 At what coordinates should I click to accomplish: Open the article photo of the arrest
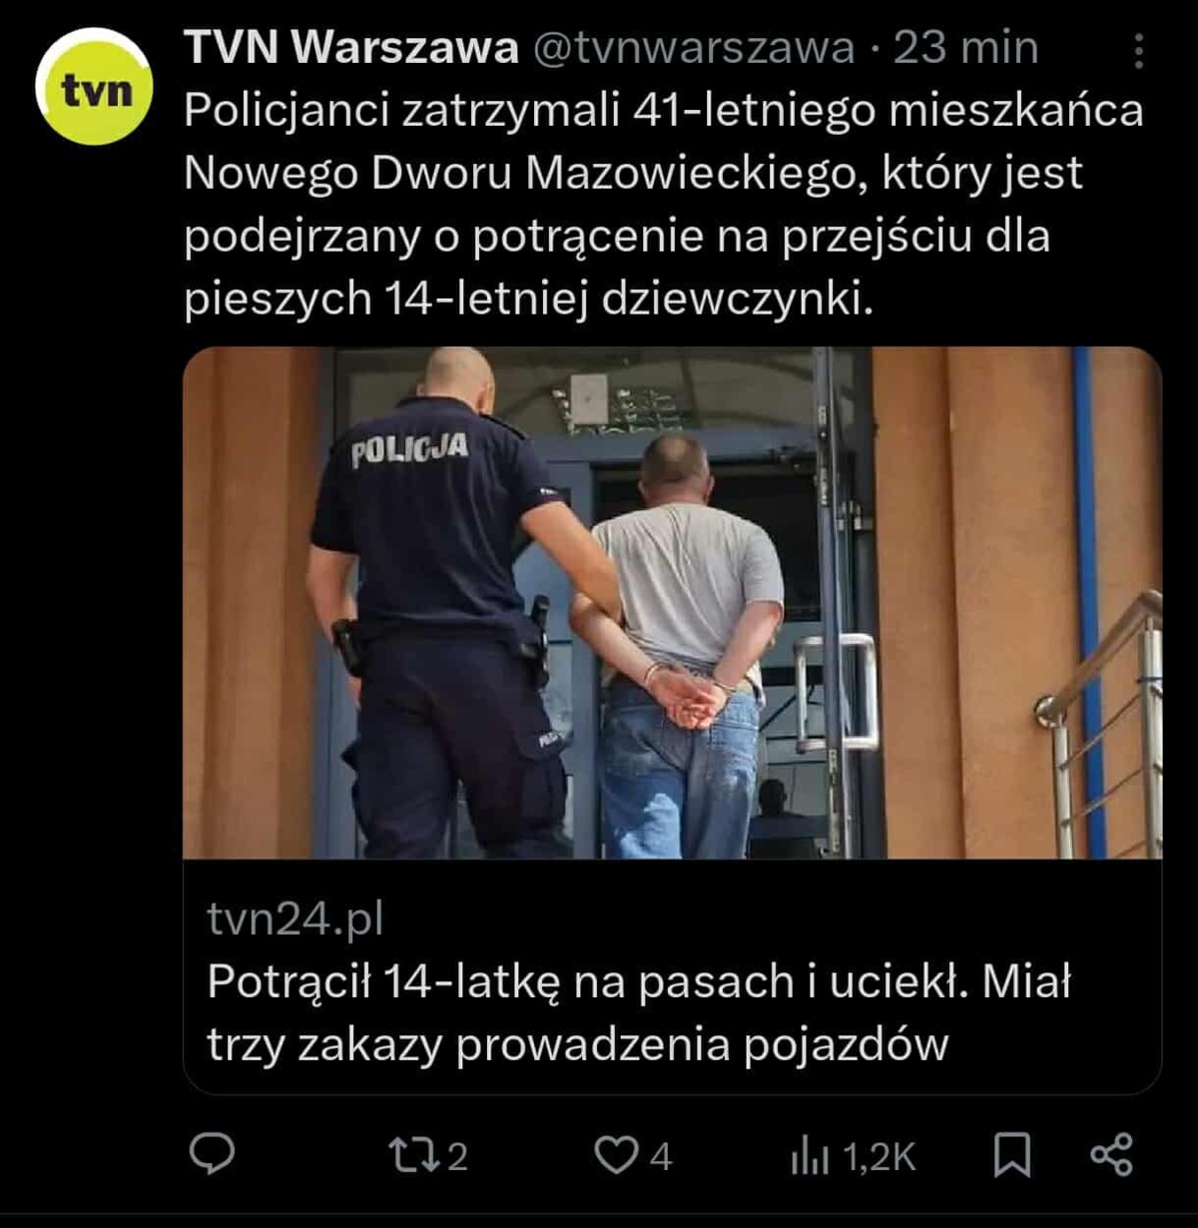[x=672, y=602]
